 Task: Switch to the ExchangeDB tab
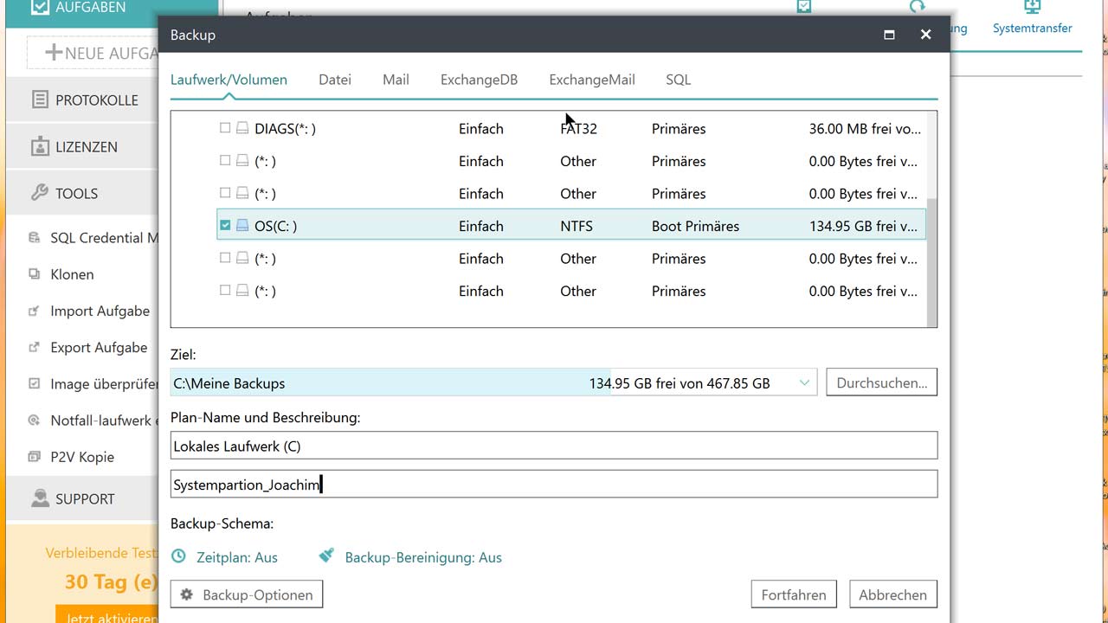479,80
